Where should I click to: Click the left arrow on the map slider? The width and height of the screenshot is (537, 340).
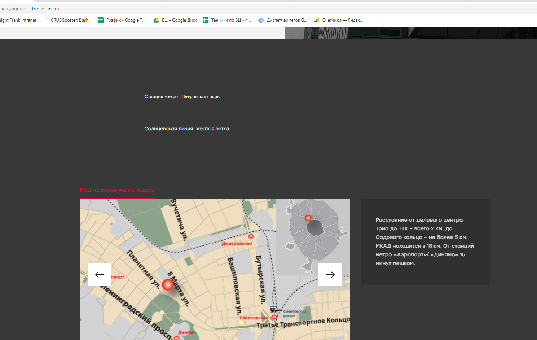pyautogui.click(x=100, y=275)
